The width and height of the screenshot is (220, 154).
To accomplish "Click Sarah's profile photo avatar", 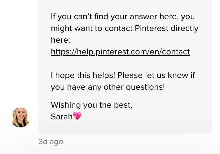I will (20, 118).
